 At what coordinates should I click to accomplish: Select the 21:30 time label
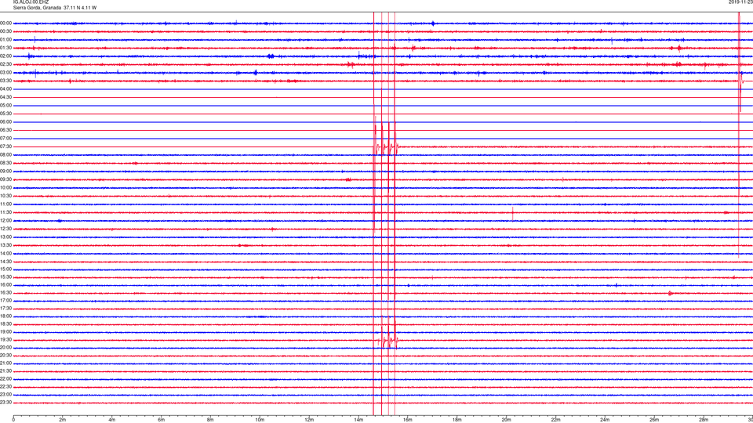[x=6, y=371]
